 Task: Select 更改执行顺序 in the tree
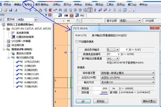coord(24,53)
